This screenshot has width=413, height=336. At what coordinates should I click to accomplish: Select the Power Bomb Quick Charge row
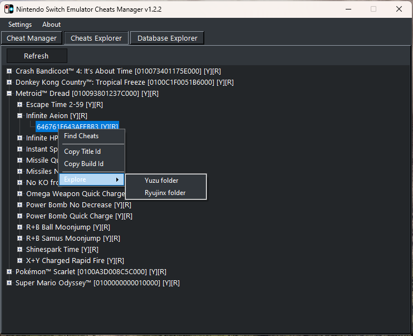(79, 216)
